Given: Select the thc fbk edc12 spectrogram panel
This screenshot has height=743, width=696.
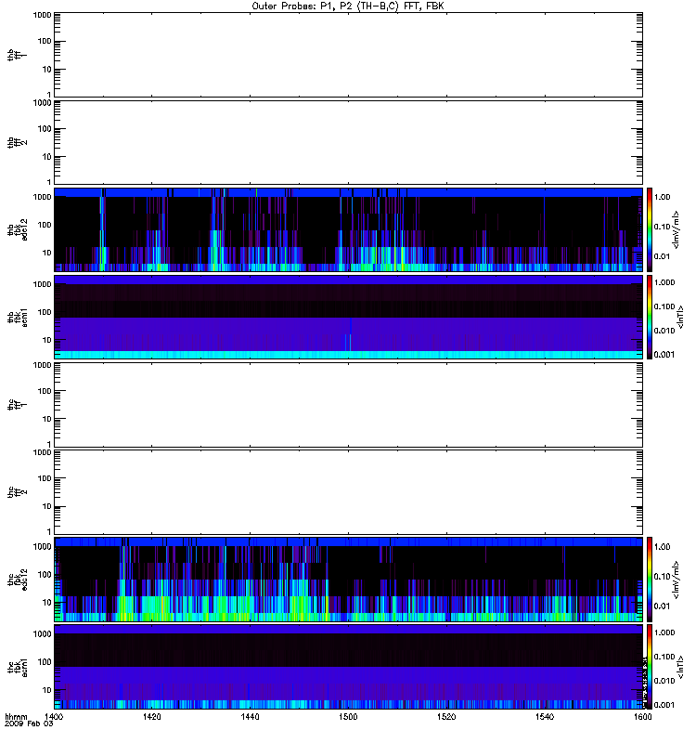Looking at the screenshot, I should 348,580.
